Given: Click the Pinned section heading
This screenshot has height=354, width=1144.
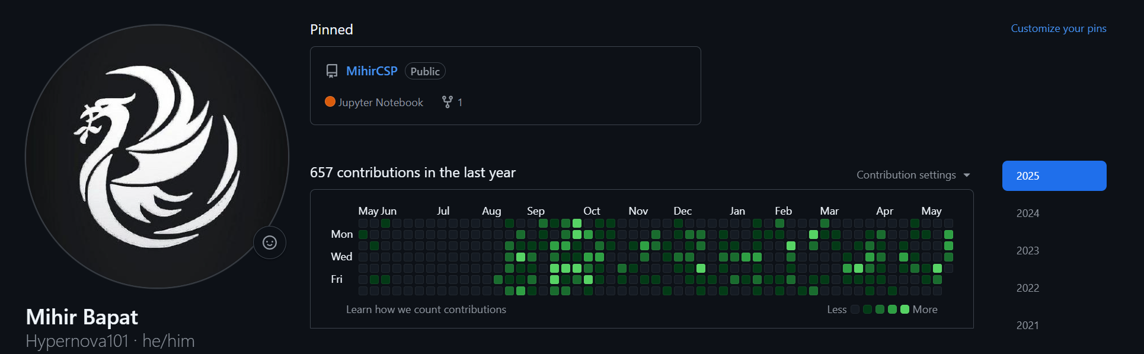Looking at the screenshot, I should [x=331, y=30].
